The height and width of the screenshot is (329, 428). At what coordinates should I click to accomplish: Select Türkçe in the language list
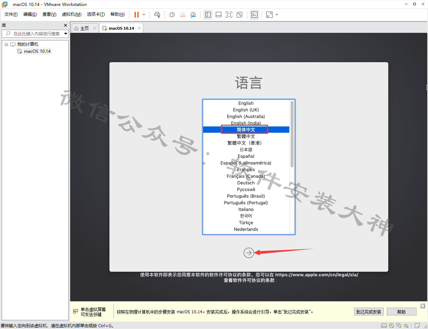246,222
